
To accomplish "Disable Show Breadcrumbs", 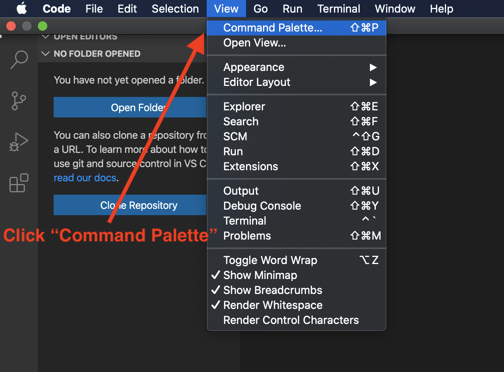I will [273, 290].
